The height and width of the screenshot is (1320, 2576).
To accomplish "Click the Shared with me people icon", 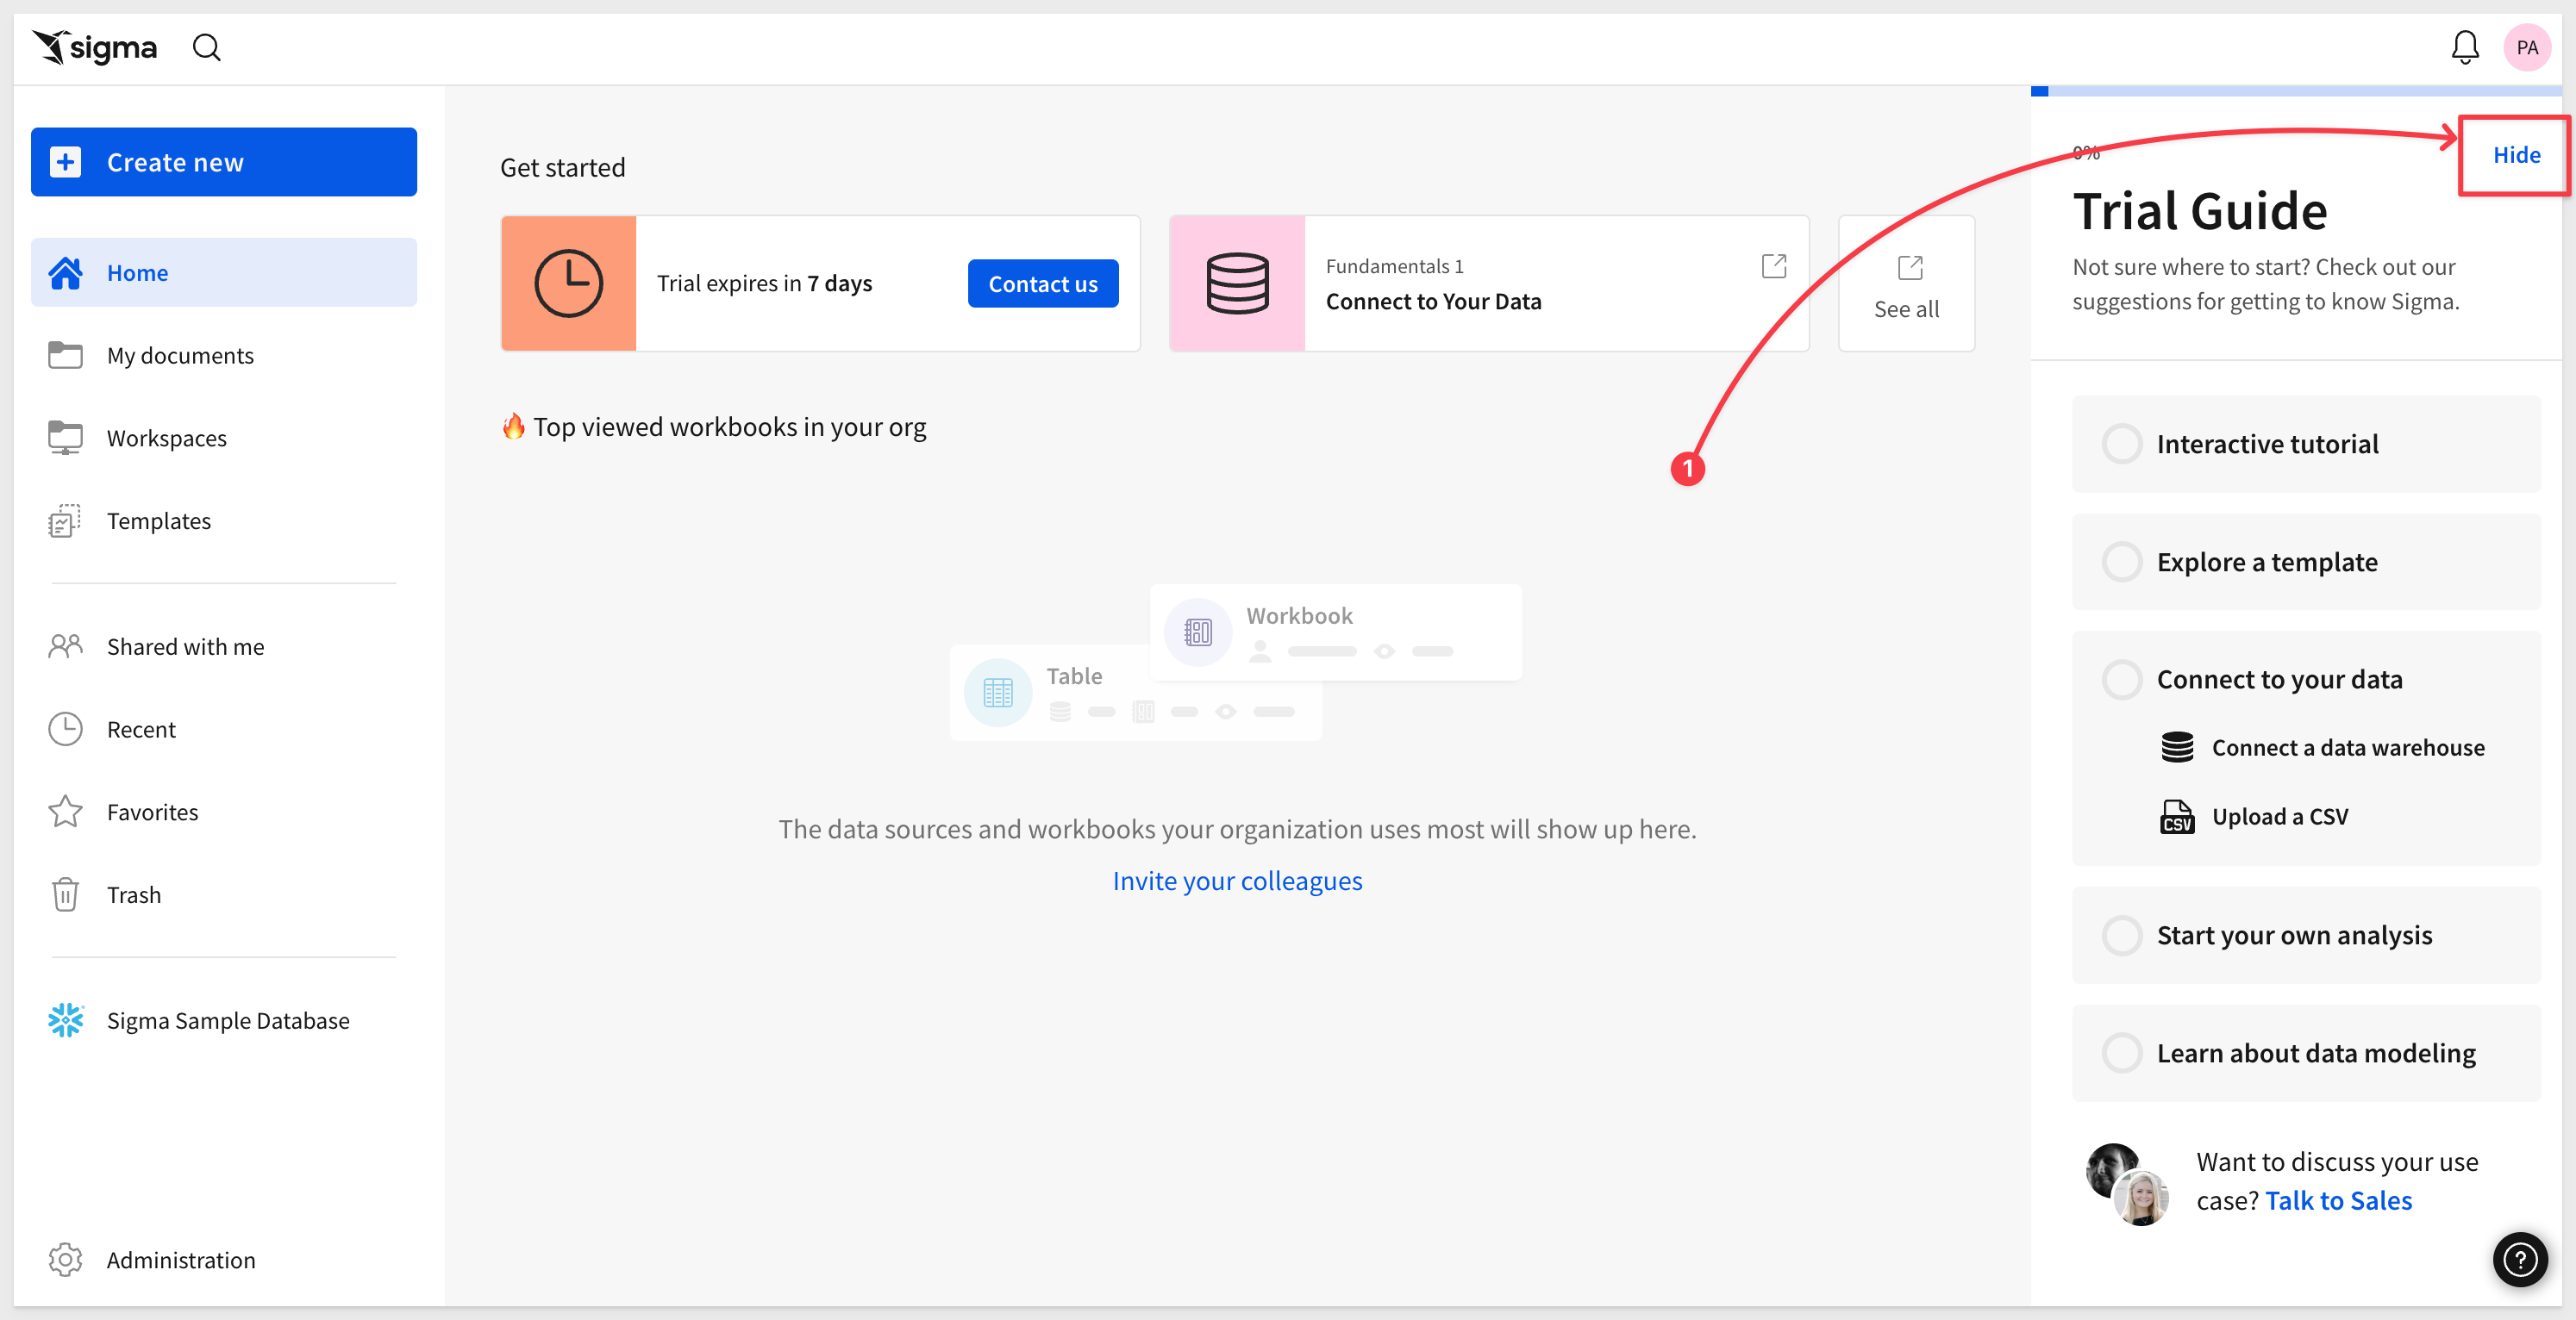I will [66, 646].
